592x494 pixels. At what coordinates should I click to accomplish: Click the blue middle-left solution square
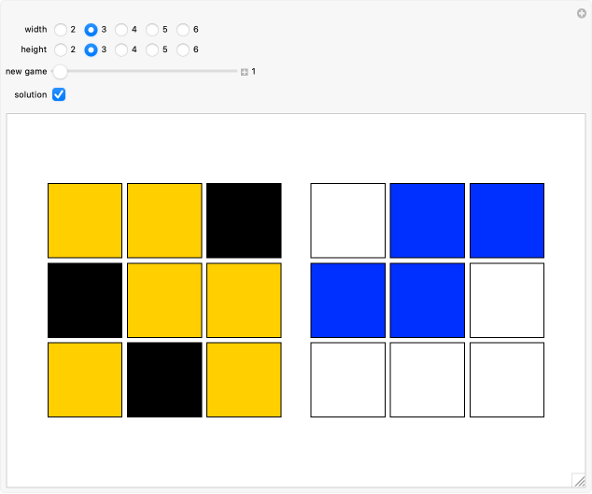click(x=347, y=300)
